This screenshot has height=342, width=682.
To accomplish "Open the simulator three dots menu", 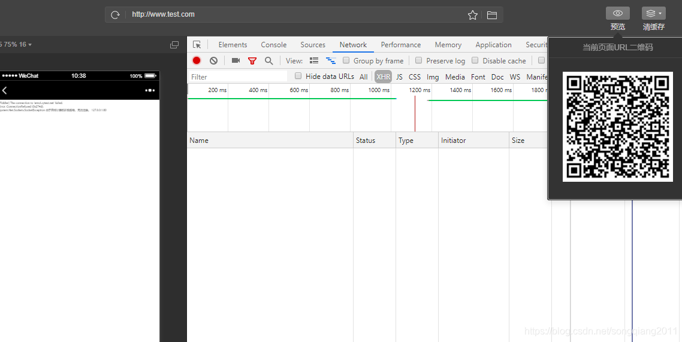I will pos(150,90).
